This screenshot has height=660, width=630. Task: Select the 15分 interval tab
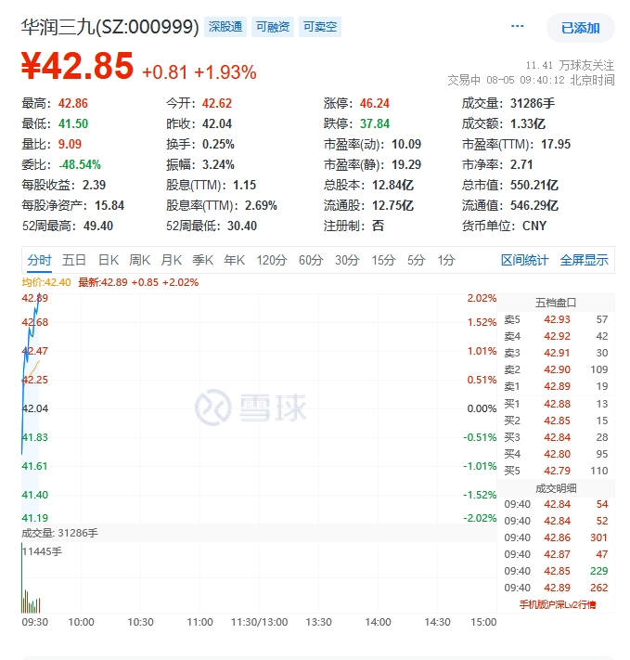(383, 260)
